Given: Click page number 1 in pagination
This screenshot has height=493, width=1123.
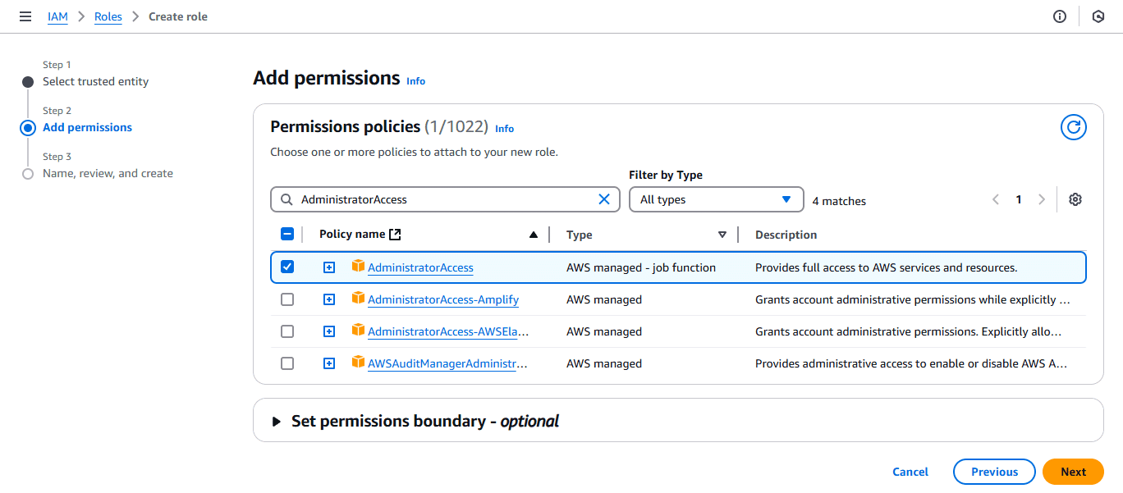Looking at the screenshot, I should [x=1019, y=199].
